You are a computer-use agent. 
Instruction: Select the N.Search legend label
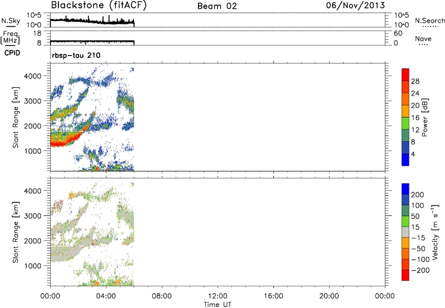(x=429, y=21)
